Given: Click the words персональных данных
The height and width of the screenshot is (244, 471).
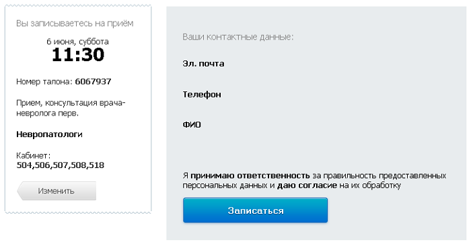Looking at the screenshot, I should point(225,186).
